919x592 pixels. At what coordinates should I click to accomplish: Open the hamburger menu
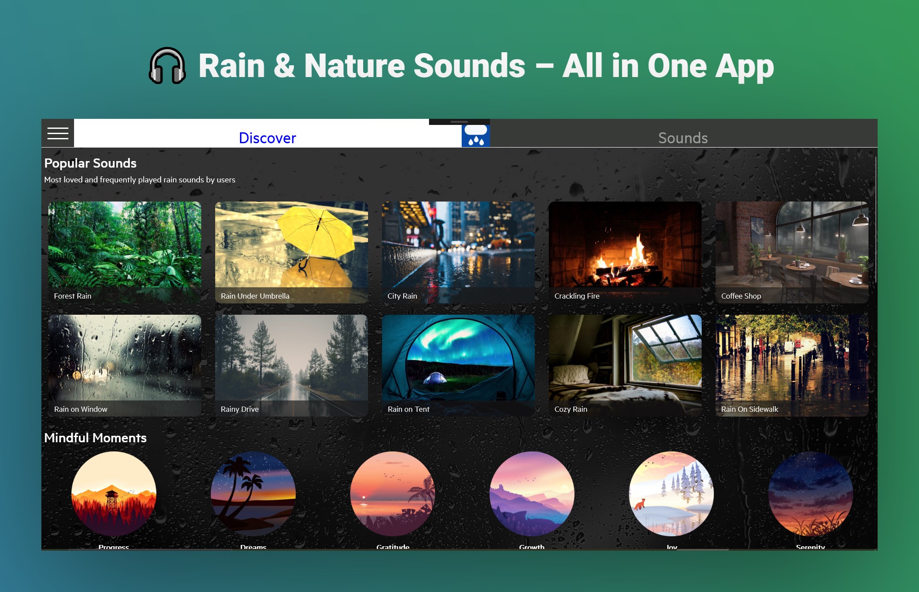pyautogui.click(x=57, y=133)
